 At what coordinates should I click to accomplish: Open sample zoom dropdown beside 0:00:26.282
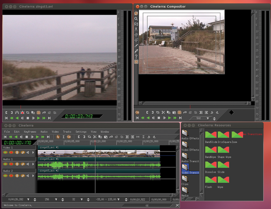pos(28,200)
